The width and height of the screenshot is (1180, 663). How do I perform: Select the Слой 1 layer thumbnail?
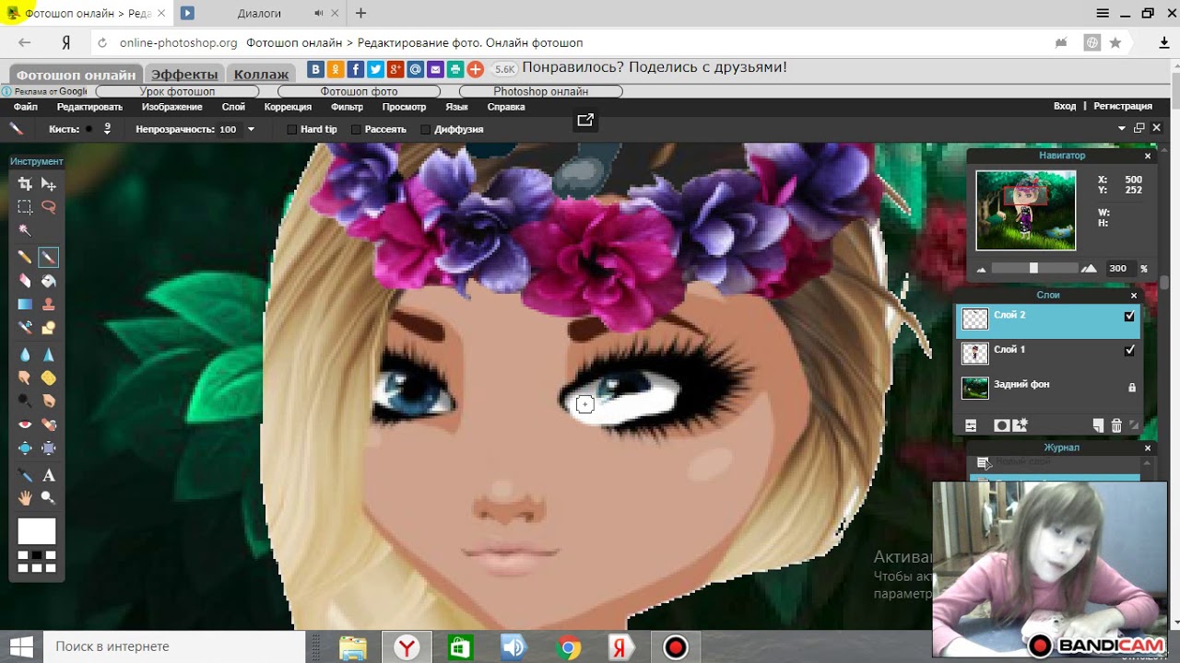975,353
